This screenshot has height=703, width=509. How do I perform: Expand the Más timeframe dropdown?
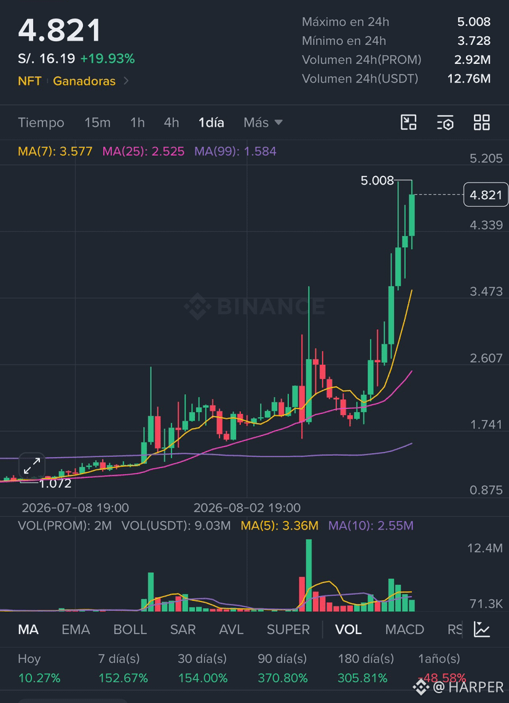click(263, 122)
